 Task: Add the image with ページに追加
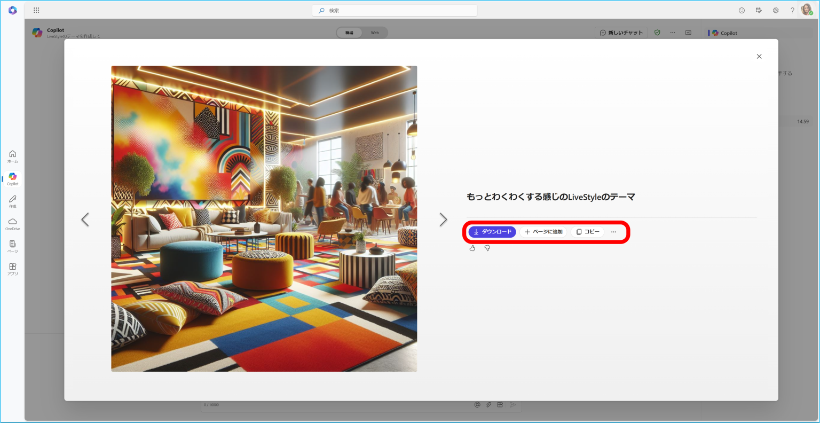[x=543, y=232]
